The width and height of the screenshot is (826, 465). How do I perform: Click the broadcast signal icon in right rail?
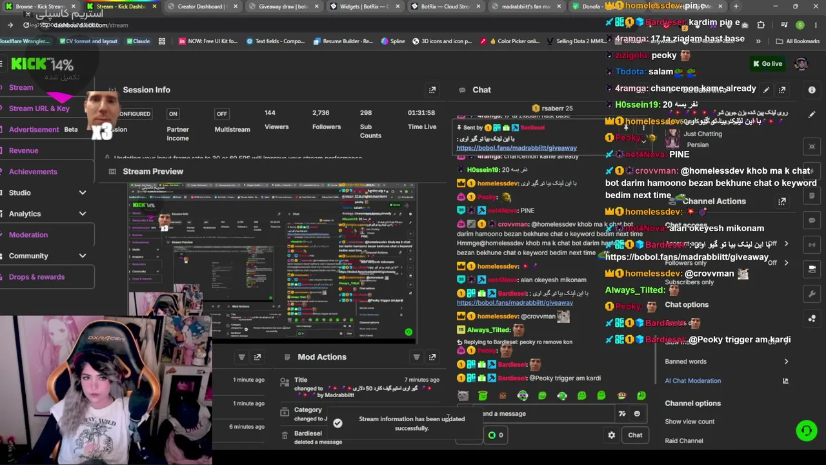812,245
